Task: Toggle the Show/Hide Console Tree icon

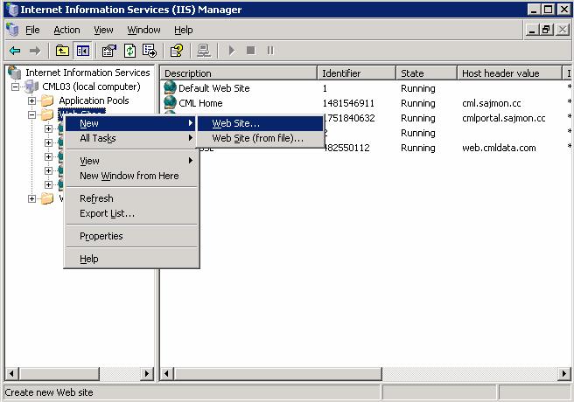Action: (x=82, y=51)
